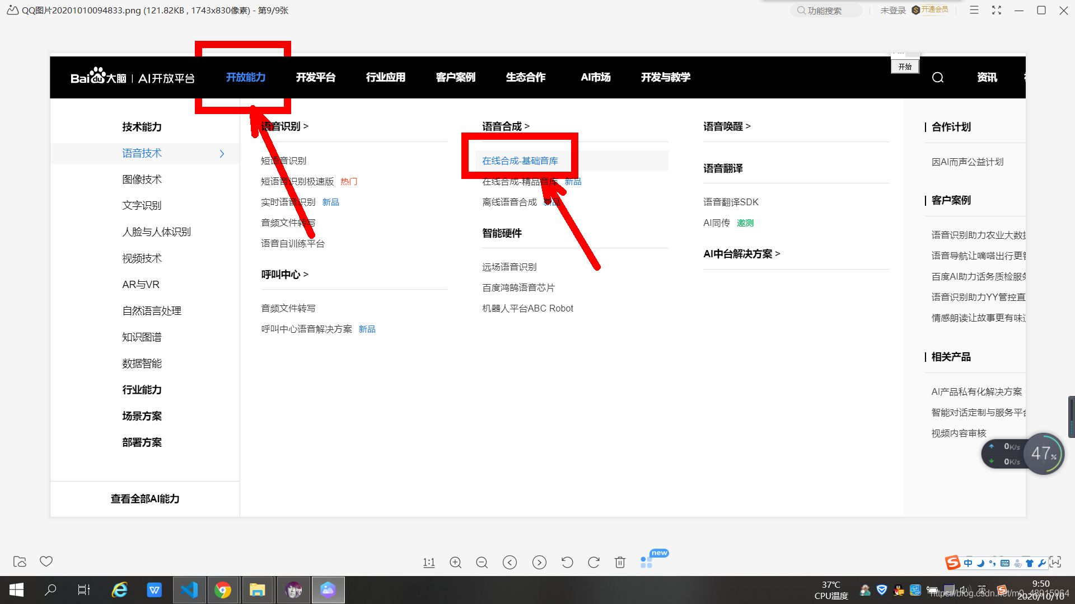Screen dimensions: 1075x604
Task: Open 语音翻译SDK link
Action: 731,202
